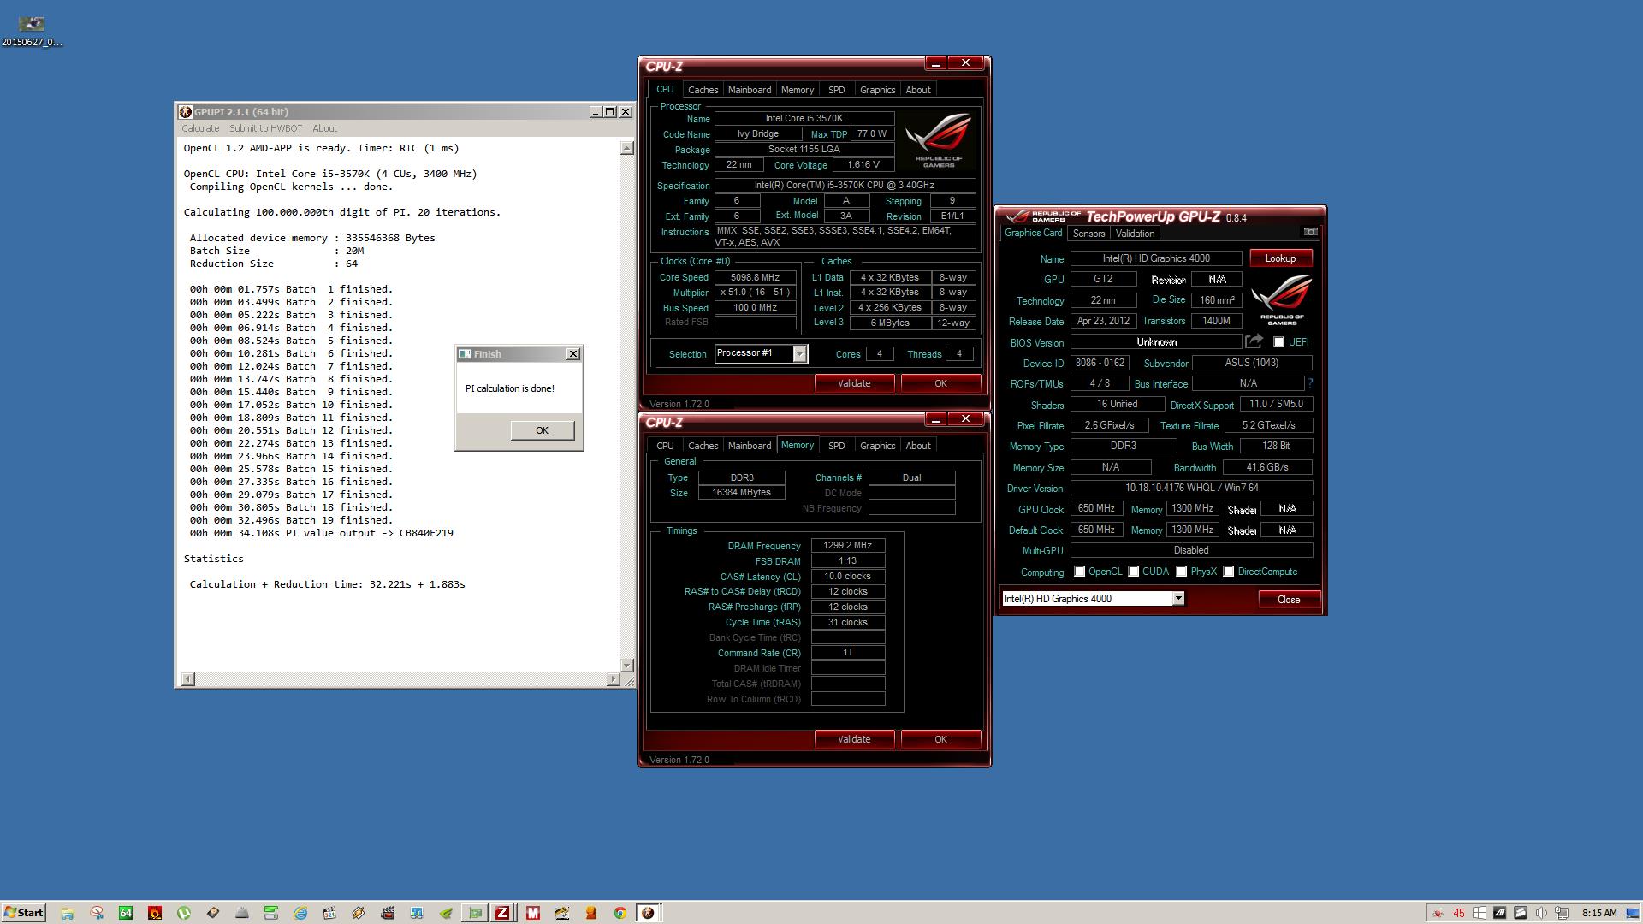Toggle the DirectCompute checkbox in GPU-Z

[1228, 572]
